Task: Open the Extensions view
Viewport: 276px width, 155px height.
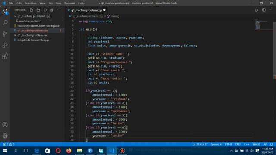Action: pos(5,56)
